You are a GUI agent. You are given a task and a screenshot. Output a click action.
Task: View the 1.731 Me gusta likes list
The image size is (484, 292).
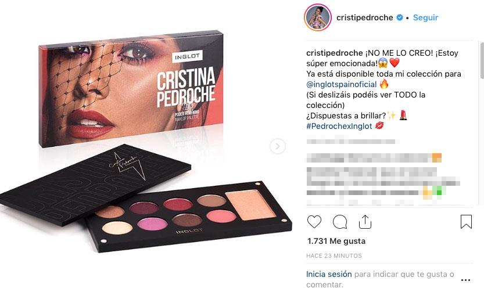coord(336,241)
